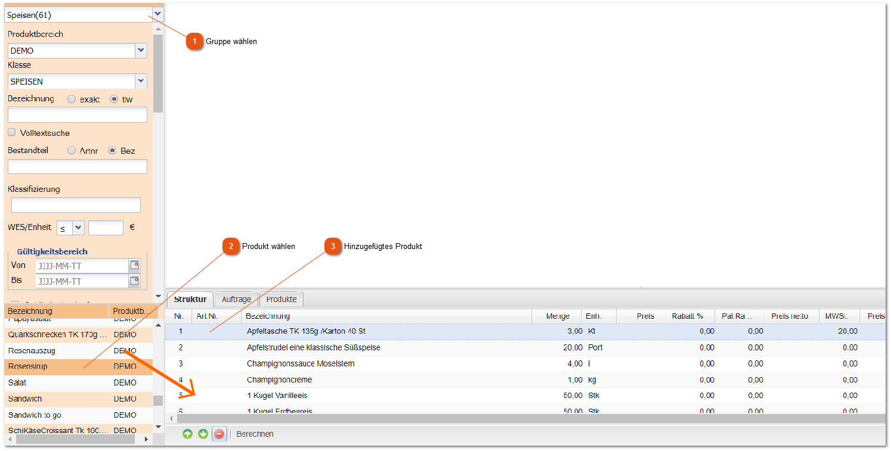Click the red remove entry icon

coord(219,434)
